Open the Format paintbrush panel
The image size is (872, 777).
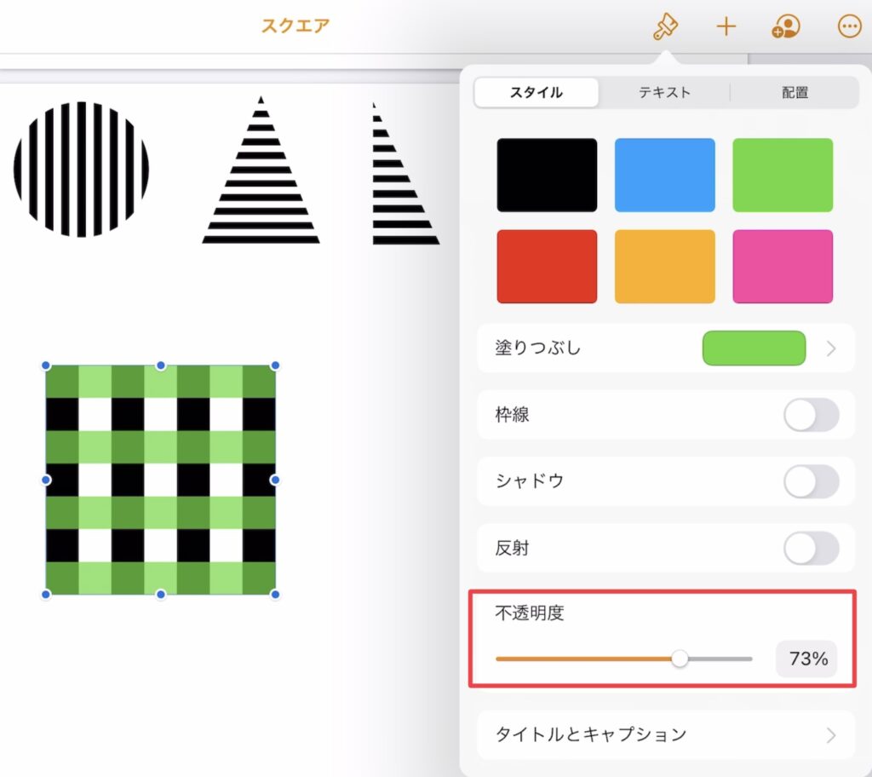pos(665,26)
